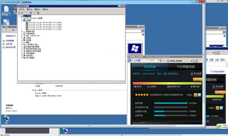This screenshot has height=136, width=228.
Task: Select the 显示适配器 tree item
Action: (x=30, y=58)
